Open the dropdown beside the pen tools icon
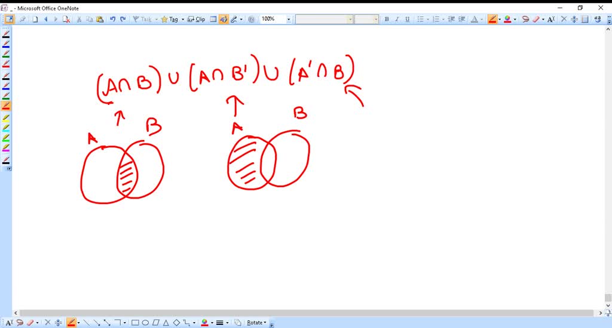 (241, 19)
